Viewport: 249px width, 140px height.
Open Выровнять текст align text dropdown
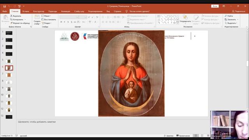[x=137, y=19]
